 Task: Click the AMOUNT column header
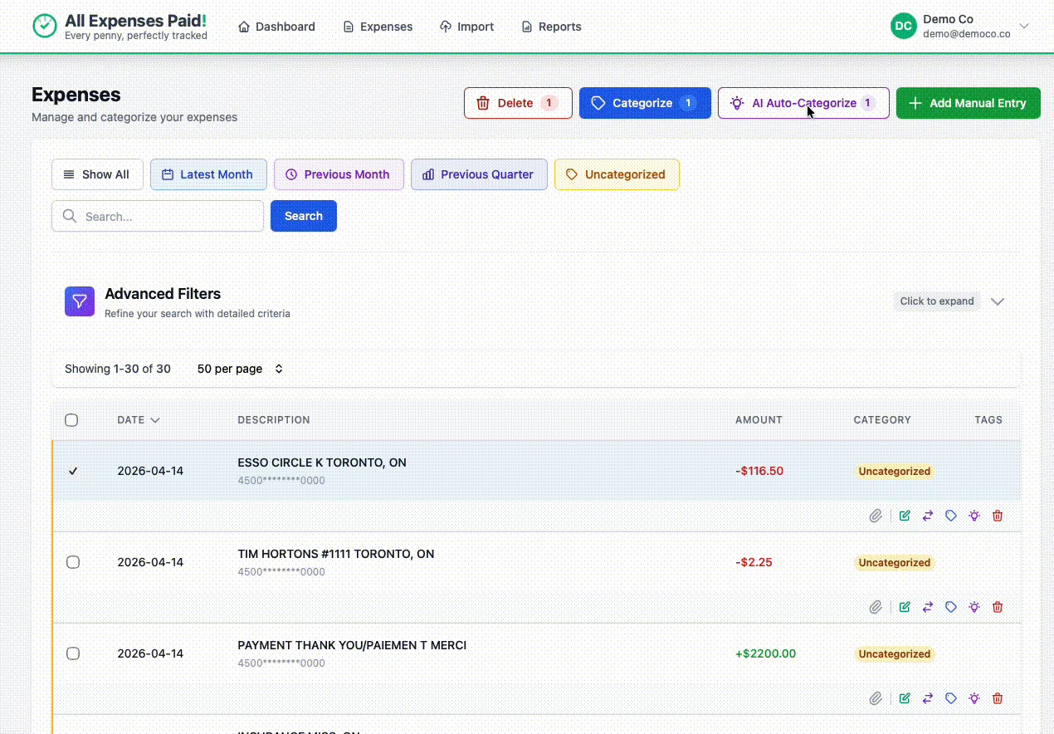click(x=759, y=420)
